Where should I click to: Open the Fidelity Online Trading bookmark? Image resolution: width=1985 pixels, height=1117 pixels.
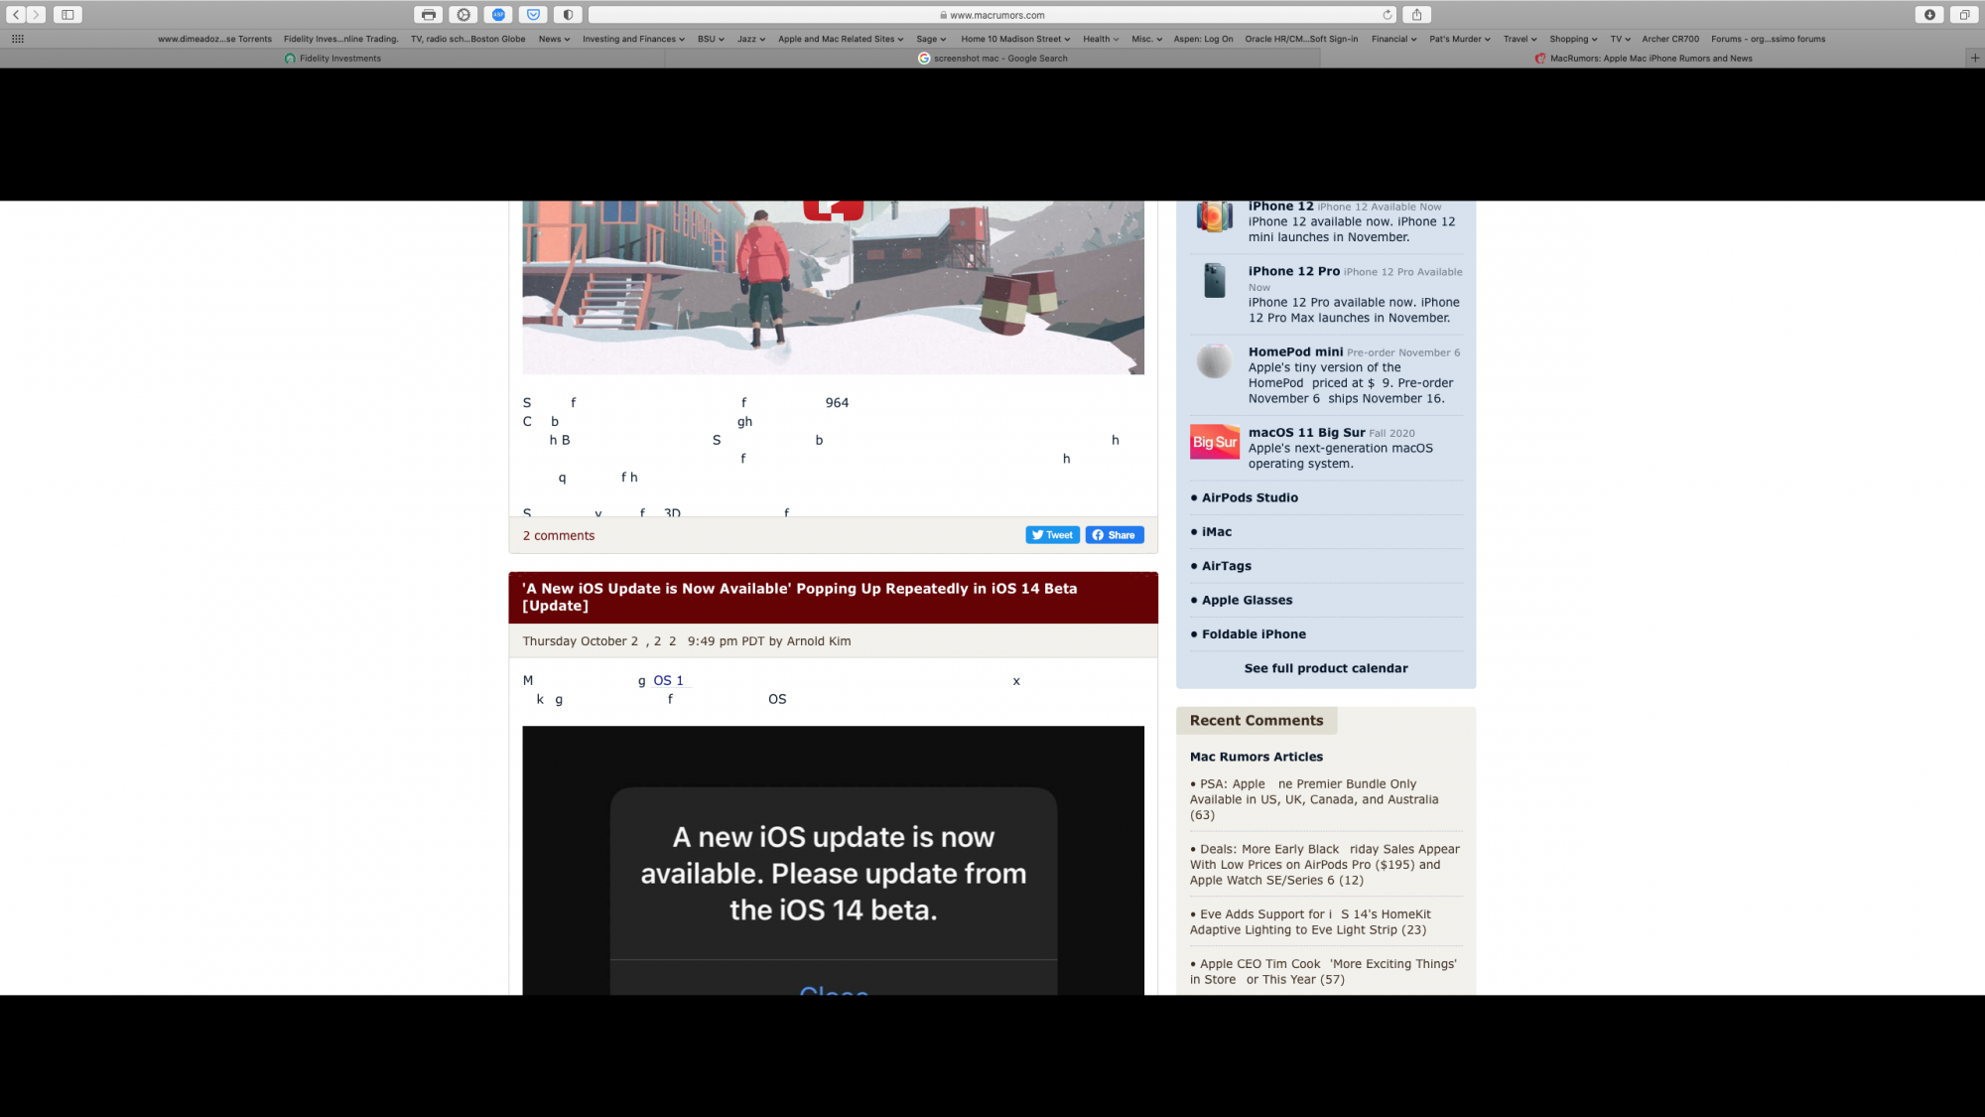(x=340, y=39)
